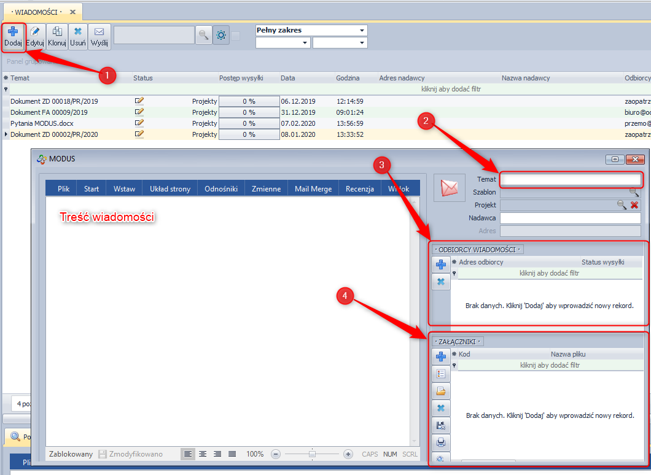This screenshot has height=475, width=651.
Task: Clone message with the Klonuj icon
Action: (57, 37)
